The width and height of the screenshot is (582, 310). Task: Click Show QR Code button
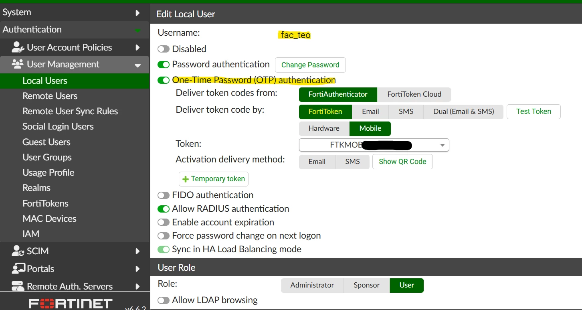click(x=402, y=162)
